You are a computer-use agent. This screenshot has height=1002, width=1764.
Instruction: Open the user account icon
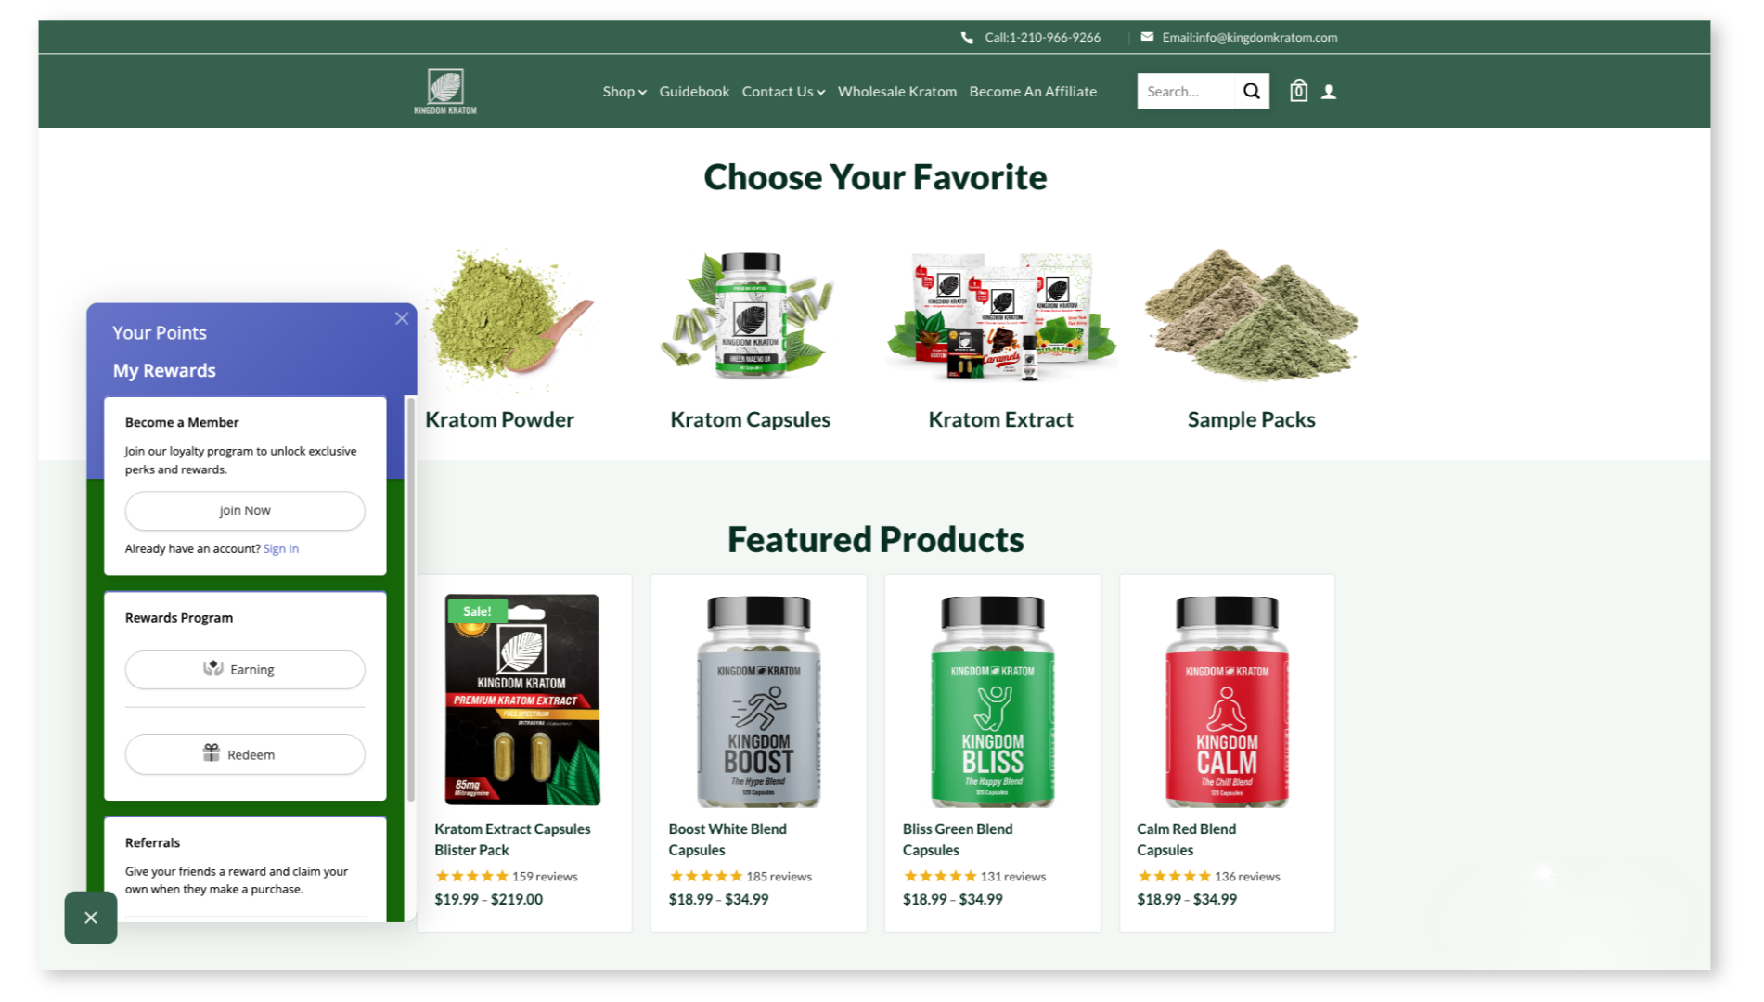1329,92
